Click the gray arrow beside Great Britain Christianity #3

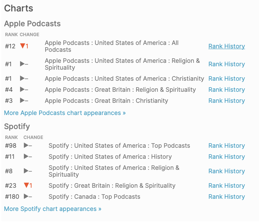coord(22,101)
